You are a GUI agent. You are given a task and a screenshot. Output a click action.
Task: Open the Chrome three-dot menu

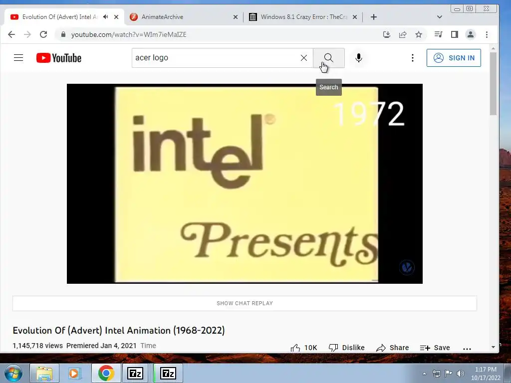pos(487,34)
